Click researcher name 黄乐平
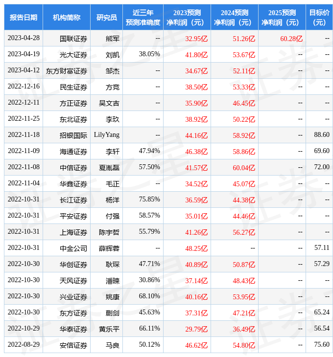Image resolution: width=333 pixels, height=357 pixels. click(109, 329)
